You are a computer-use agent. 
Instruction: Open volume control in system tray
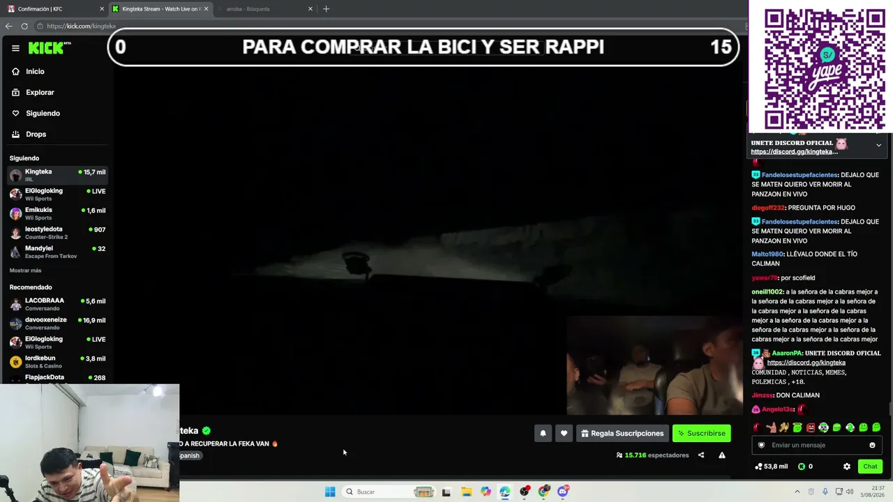click(850, 492)
